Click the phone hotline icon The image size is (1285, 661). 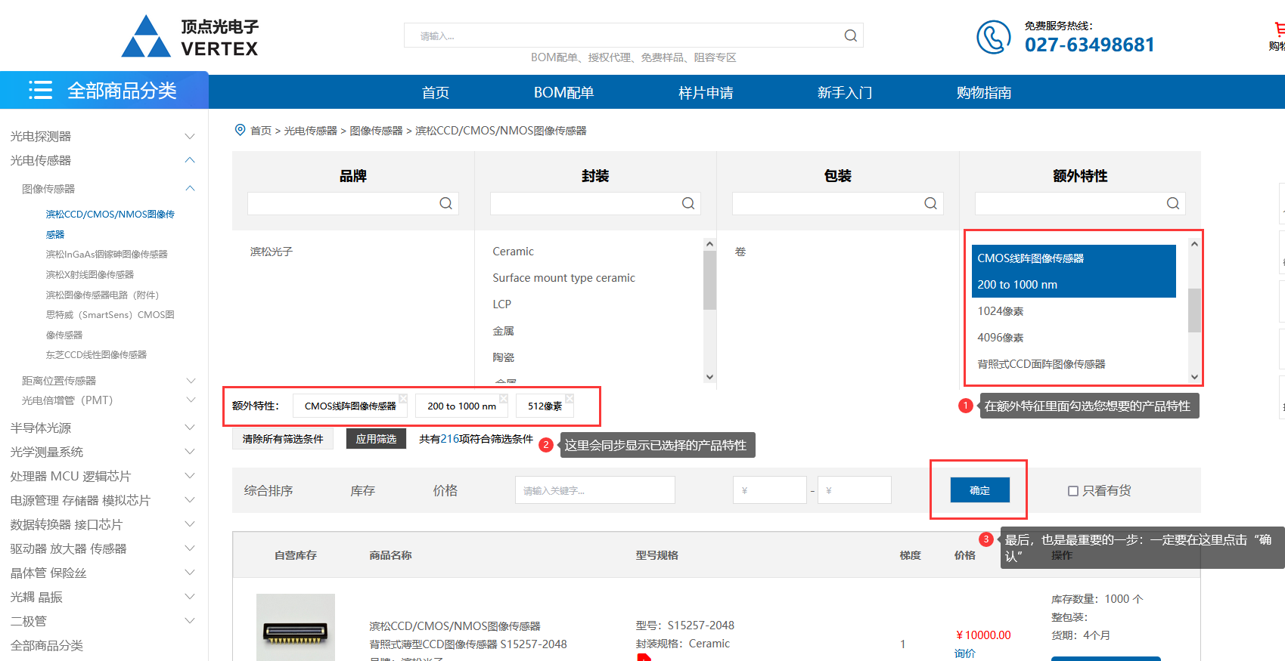click(993, 37)
